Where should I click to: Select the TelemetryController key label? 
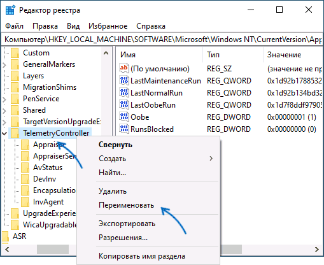(56, 133)
